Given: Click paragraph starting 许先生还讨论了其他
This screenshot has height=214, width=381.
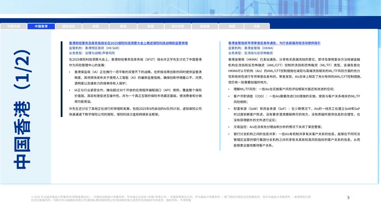Looking at the screenshot, I should click(135, 112).
